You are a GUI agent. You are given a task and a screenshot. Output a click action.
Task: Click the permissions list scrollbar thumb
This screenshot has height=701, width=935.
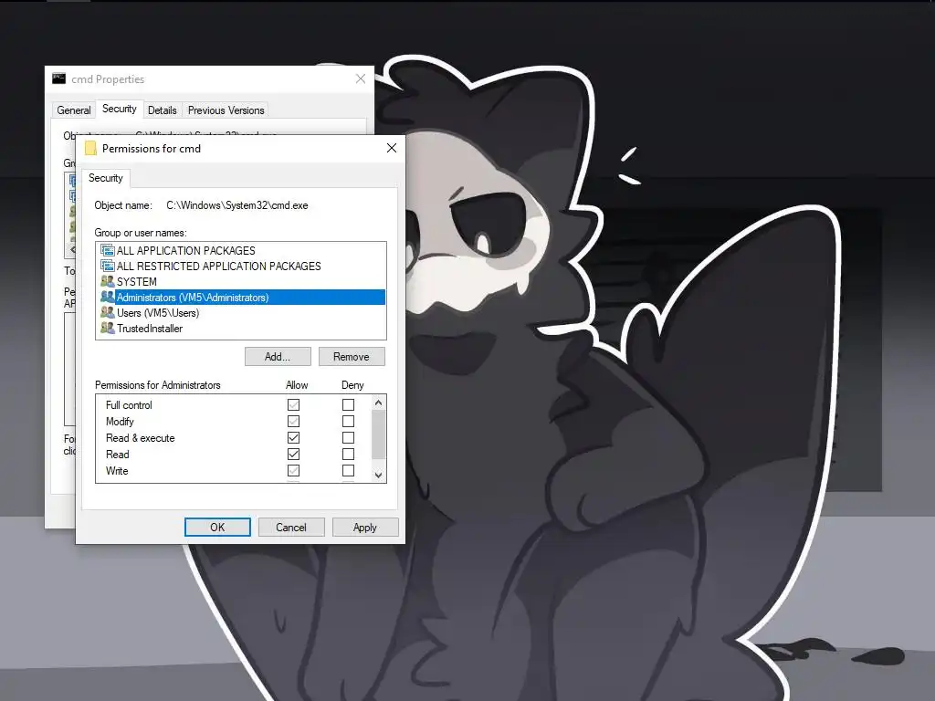click(x=379, y=434)
